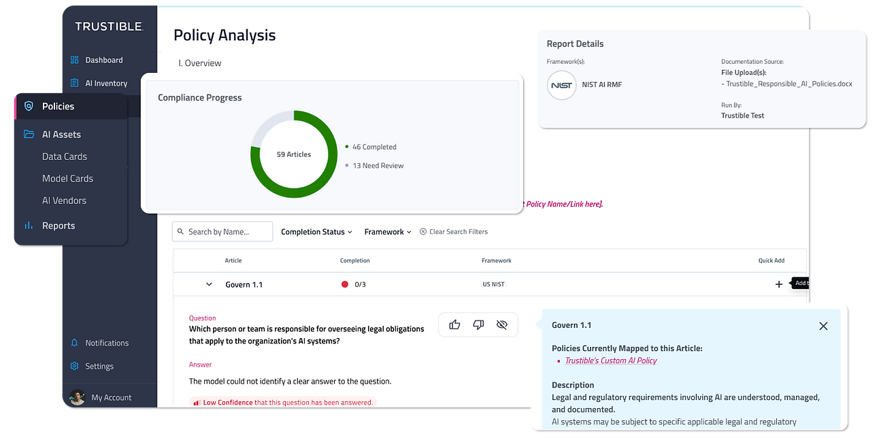The width and height of the screenshot is (881, 438).
Task: Click the Completion column header
Action: coord(355,260)
